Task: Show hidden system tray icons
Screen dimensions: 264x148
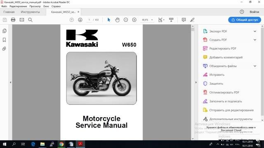Action: pyautogui.click(x=218, y=144)
